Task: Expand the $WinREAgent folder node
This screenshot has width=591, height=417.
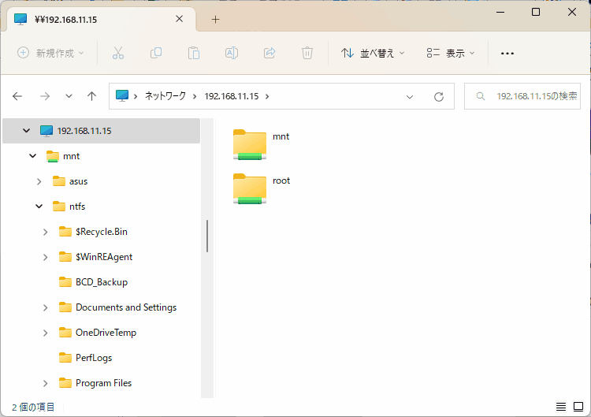Action: click(x=45, y=257)
